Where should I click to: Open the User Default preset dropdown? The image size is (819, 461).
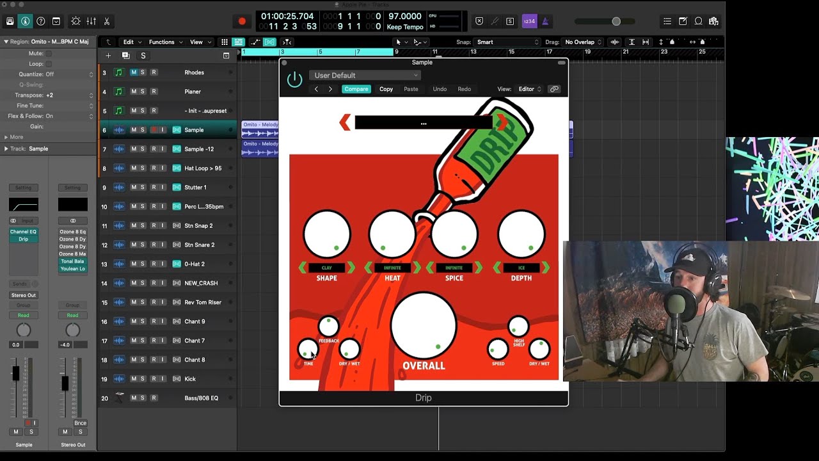(365, 76)
